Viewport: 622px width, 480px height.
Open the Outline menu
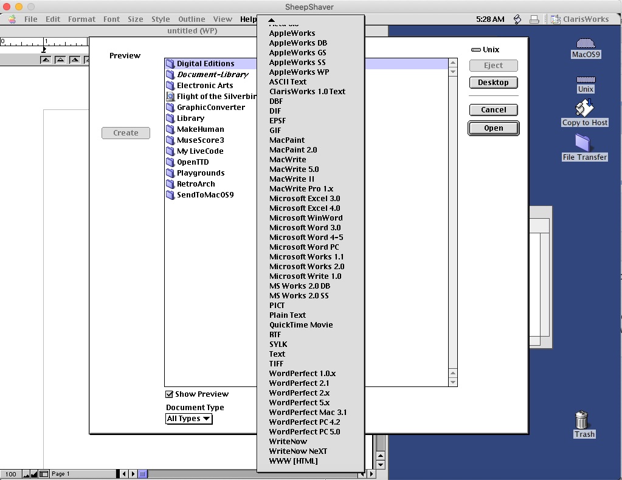[192, 19]
